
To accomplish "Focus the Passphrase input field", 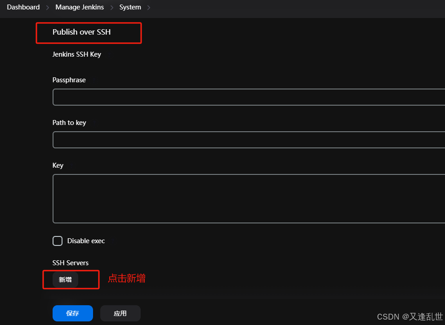I will point(249,97).
